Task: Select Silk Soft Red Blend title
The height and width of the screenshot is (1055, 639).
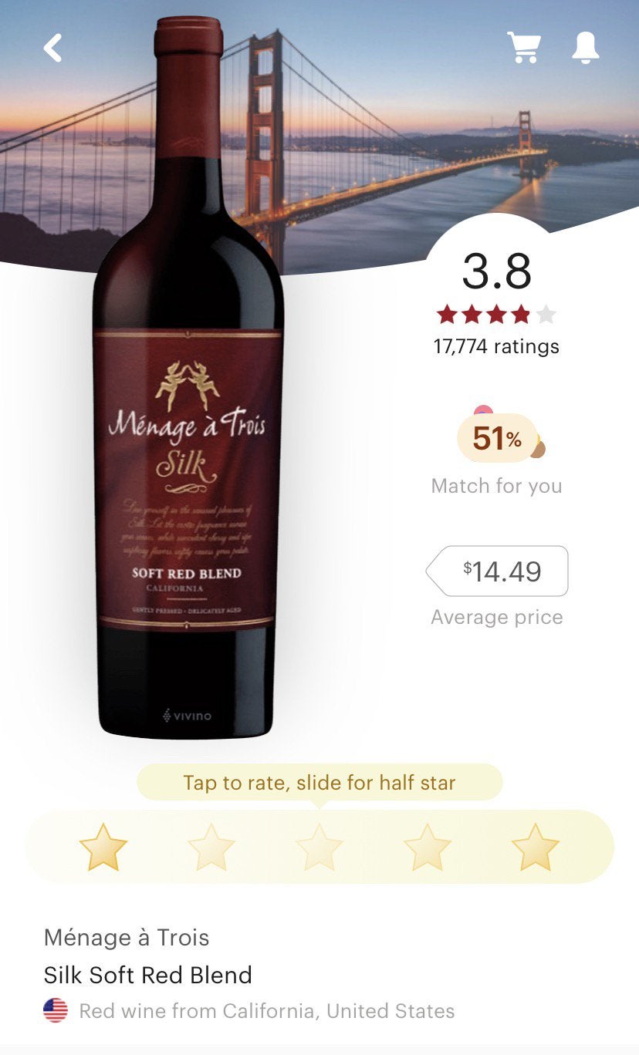Action: [x=148, y=975]
